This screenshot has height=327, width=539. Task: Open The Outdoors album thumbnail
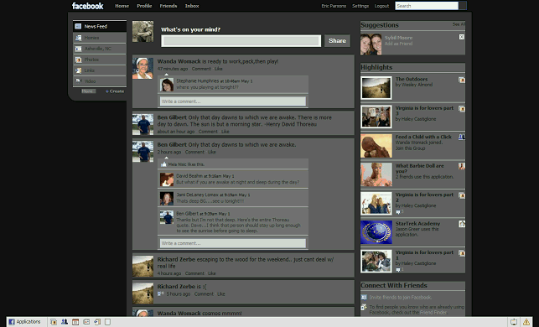[376, 88]
